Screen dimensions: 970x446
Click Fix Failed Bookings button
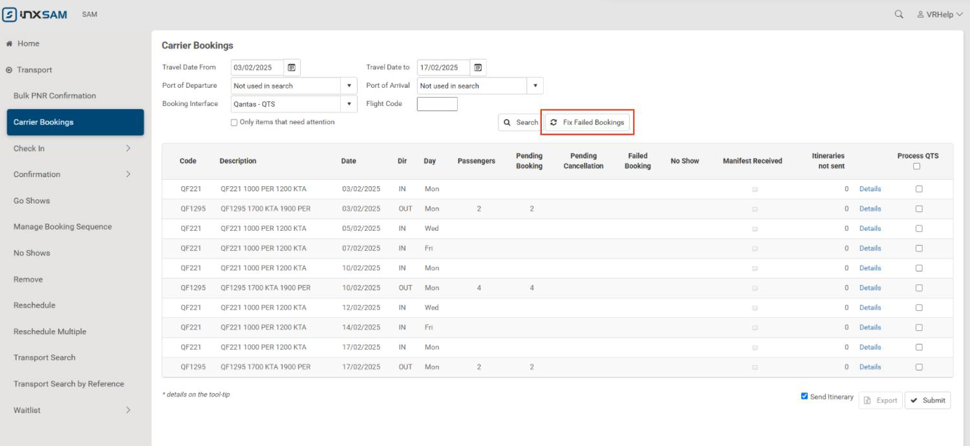(587, 122)
